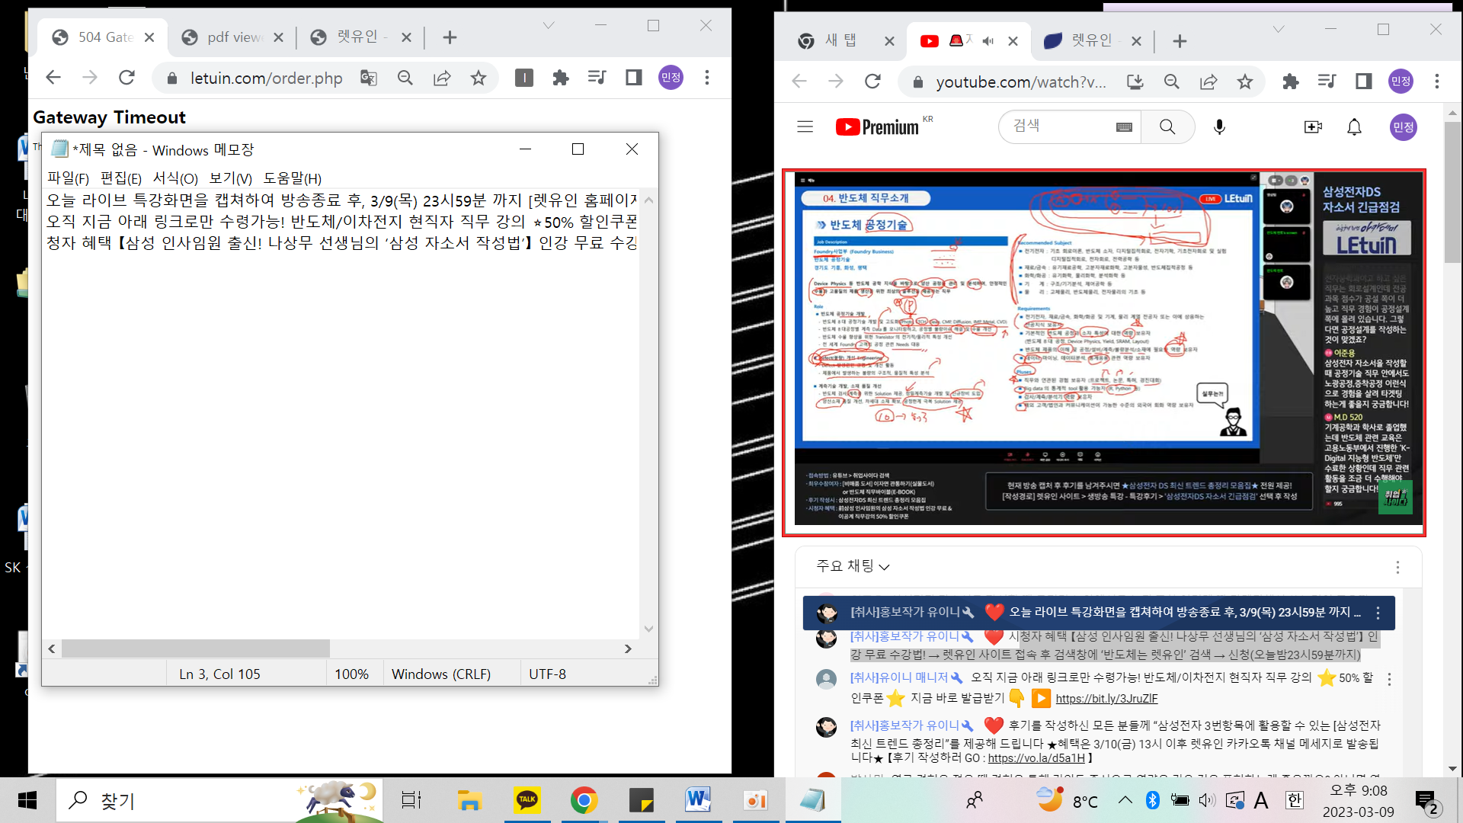Show hidden system tray icons chevron
The height and width of the screenshot is (823, 1463).
pyautogui.click(x=1125, y=800)
